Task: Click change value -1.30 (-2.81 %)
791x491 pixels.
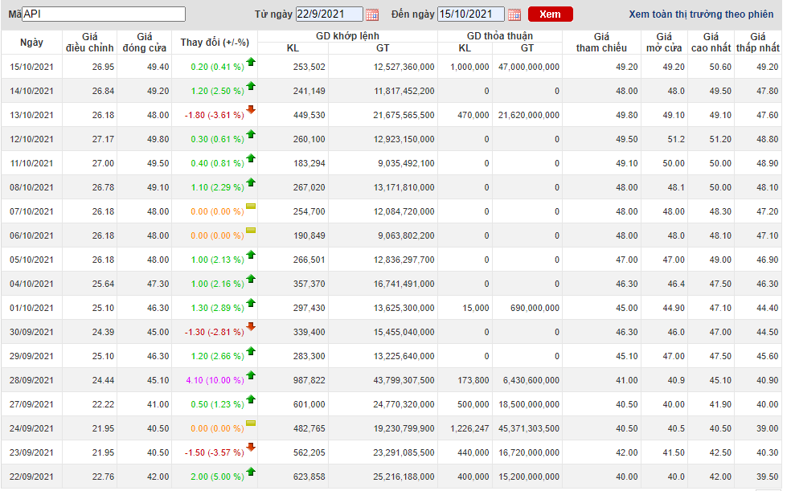Action: click(x=215, y=332)
